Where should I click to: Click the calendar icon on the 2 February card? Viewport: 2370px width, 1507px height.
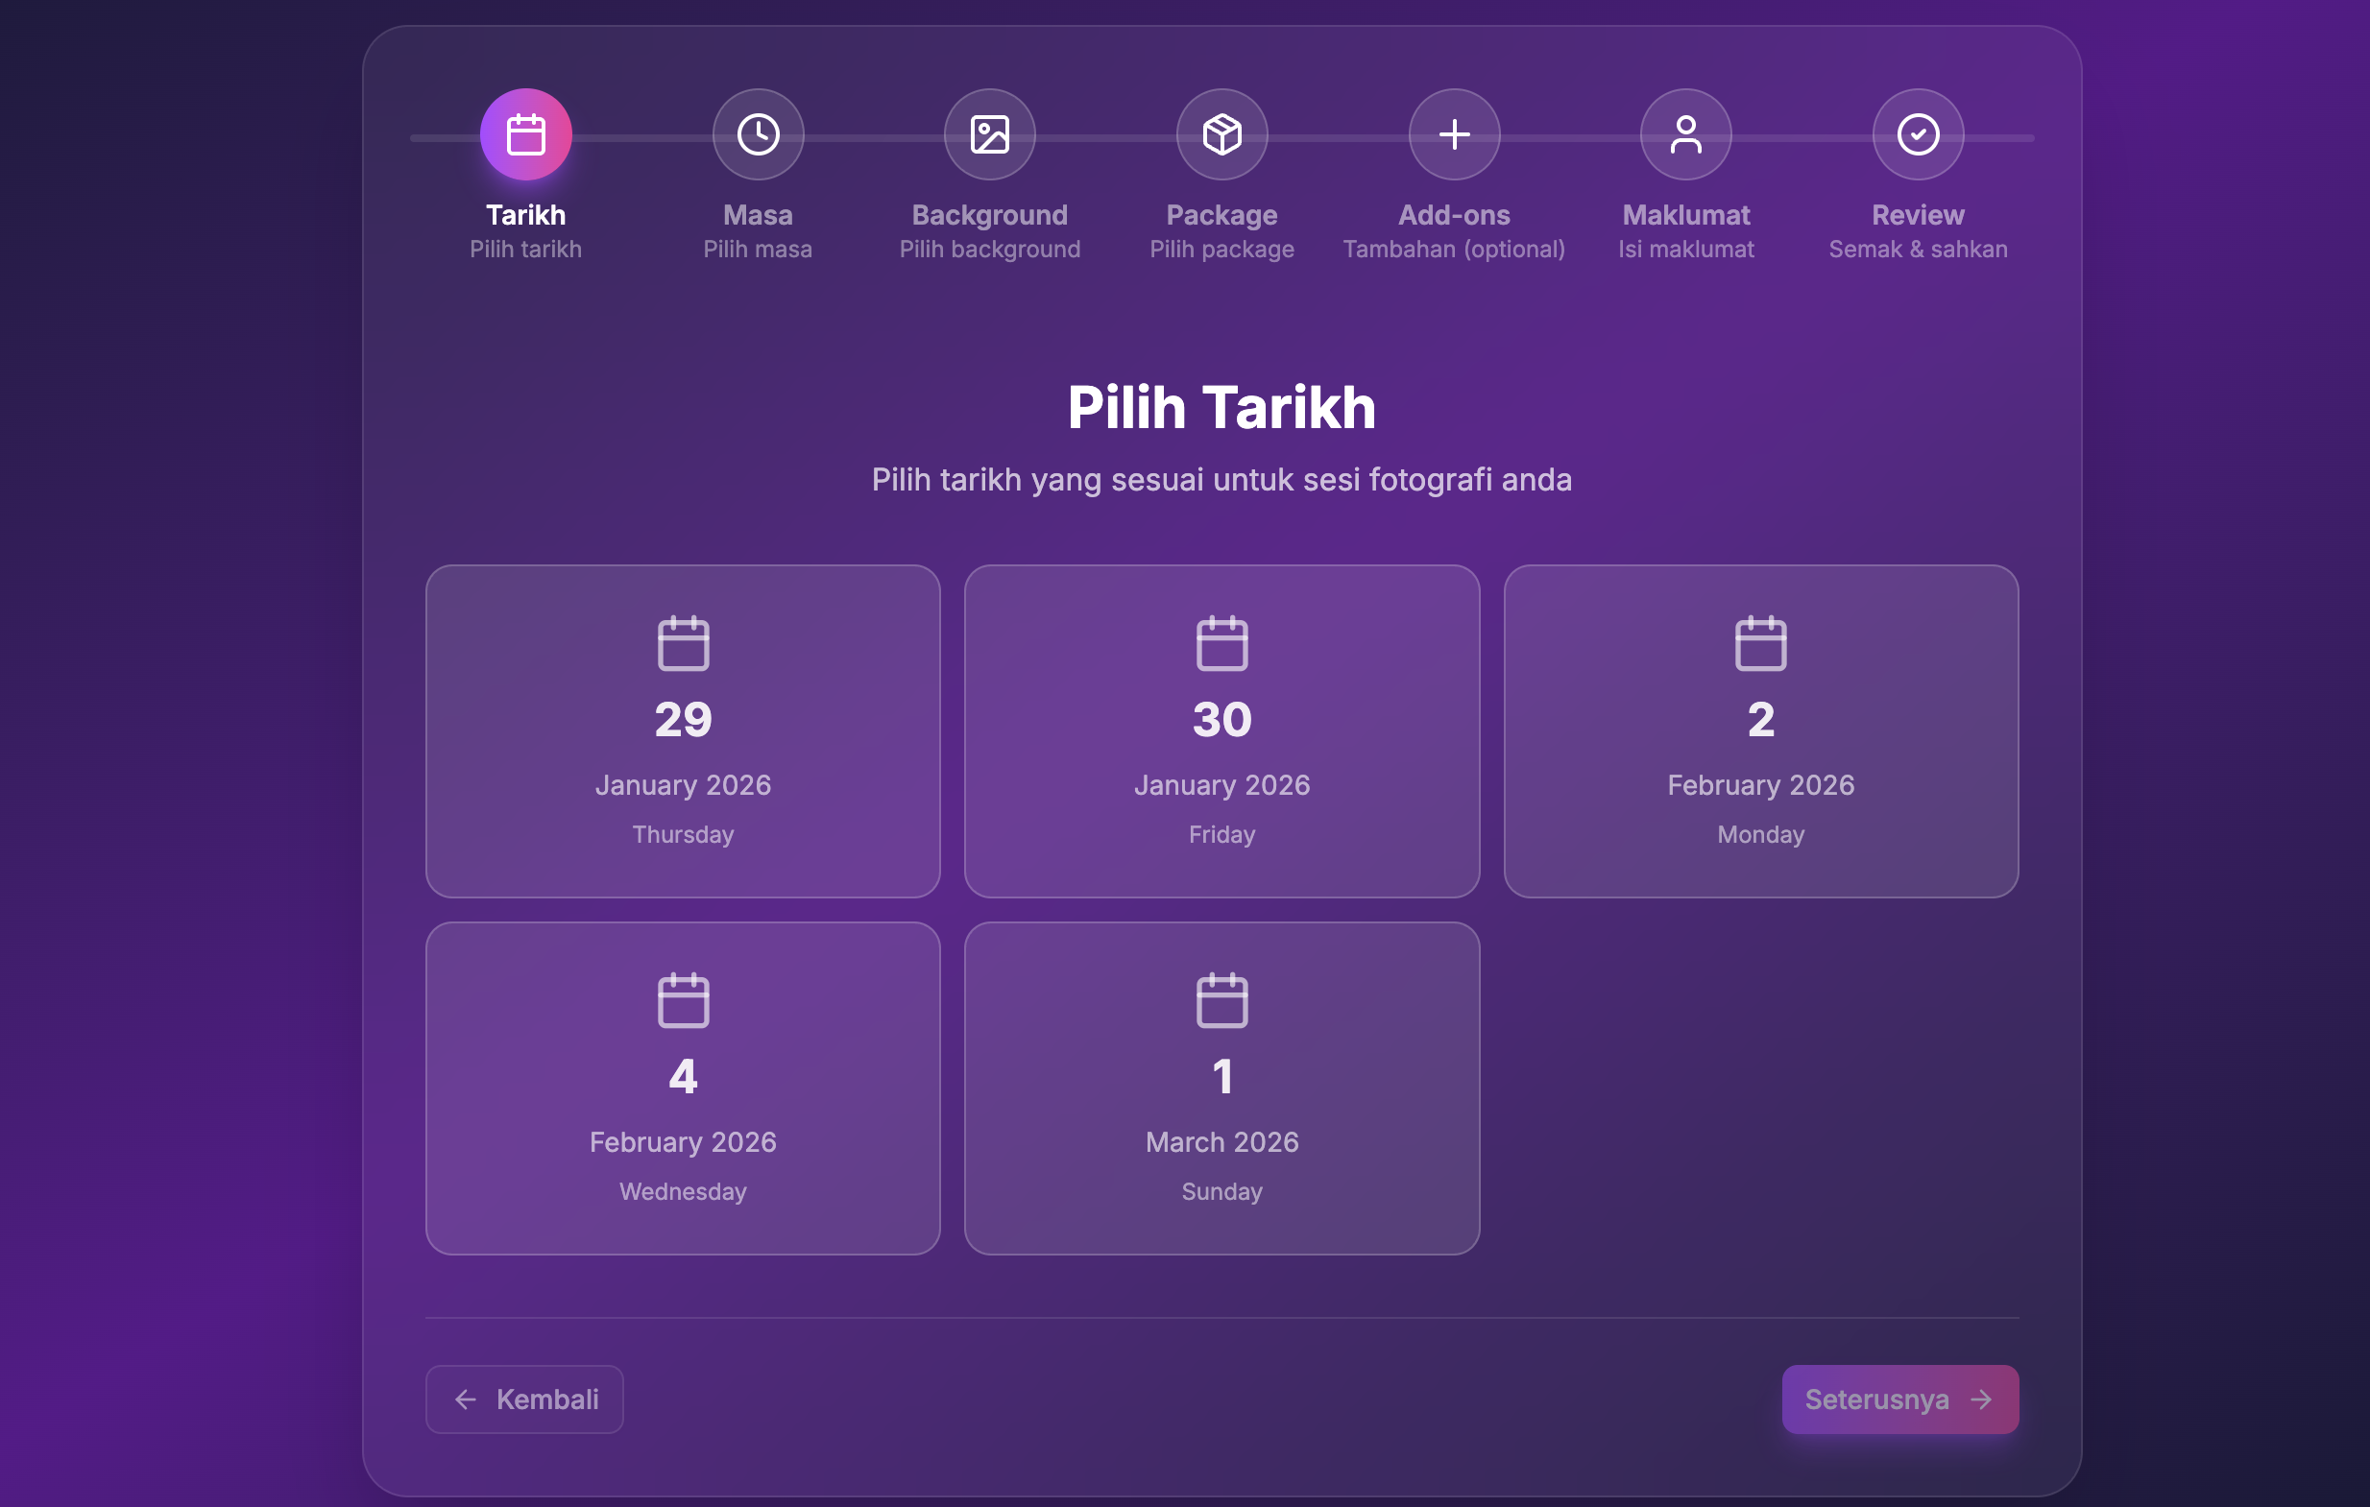coord(1761,643)
